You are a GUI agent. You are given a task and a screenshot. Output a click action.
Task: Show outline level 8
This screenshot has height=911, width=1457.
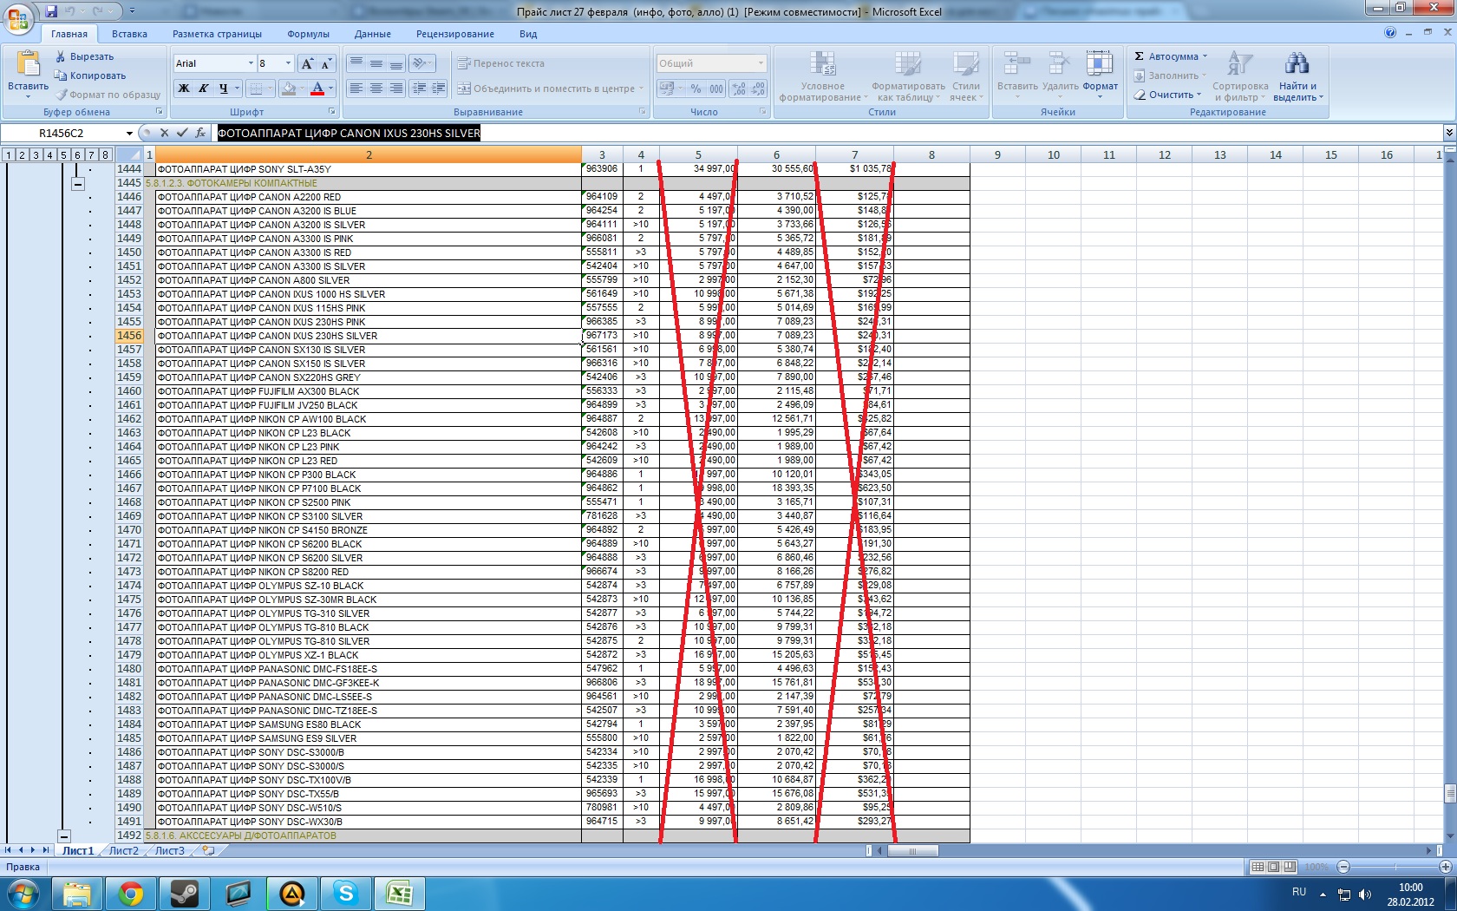[x=105, y=154]
